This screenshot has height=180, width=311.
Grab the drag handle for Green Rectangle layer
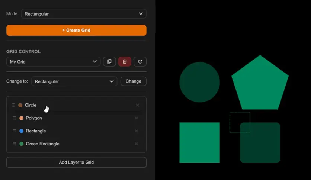point(15,144)
